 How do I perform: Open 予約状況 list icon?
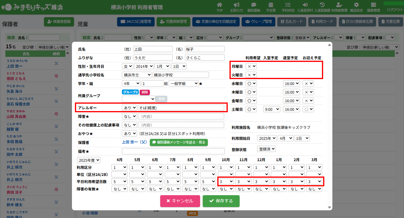tap(288, 5)
